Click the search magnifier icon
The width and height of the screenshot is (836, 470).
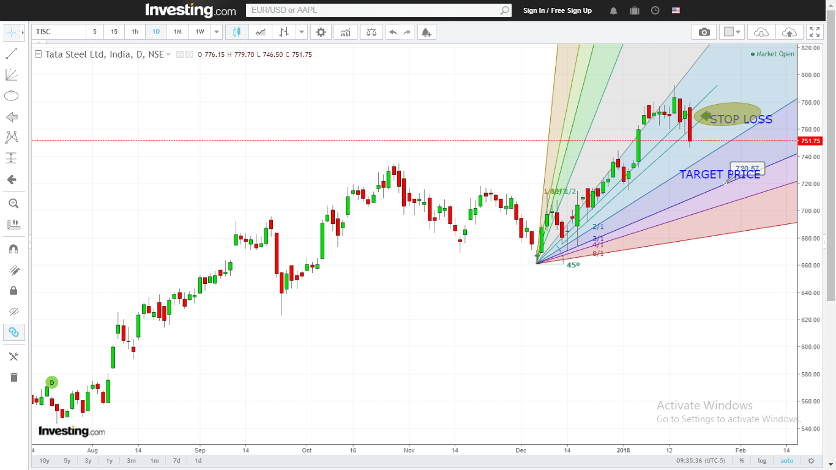tap(505, 10)
